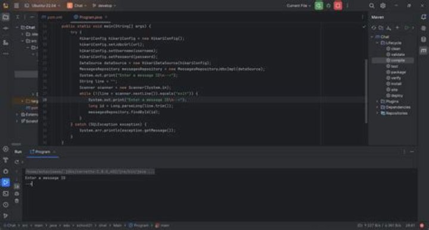The height and width of the screenshot is (230, 429).
Task: Click the editor vertical scrollbar
Action: pos(366,91)
